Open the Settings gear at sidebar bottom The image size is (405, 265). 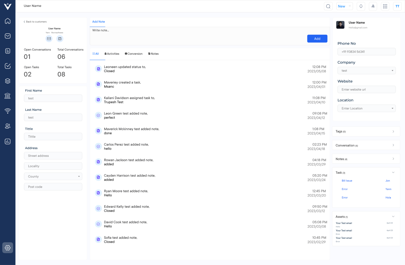tap(7, 248)
